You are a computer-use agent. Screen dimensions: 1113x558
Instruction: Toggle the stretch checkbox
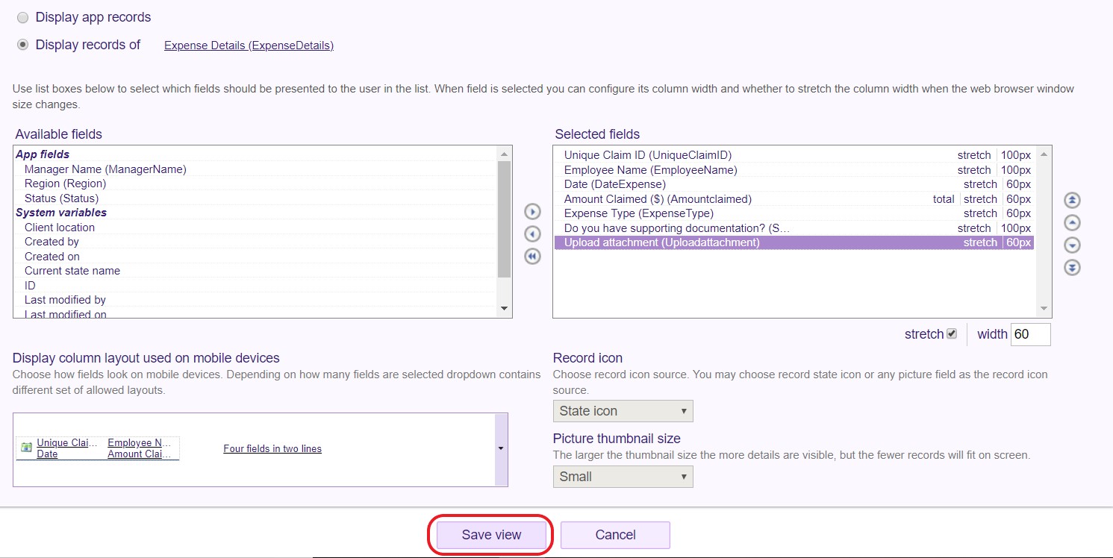pyautogui.click(x=951, y=333)
